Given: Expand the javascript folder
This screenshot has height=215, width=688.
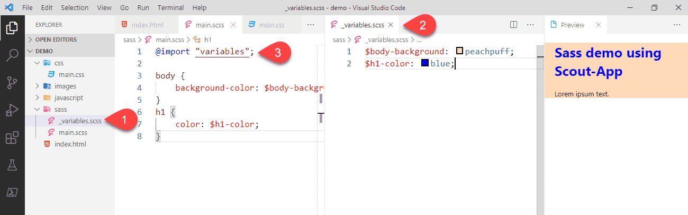Looking at the screenshot, I should pyautogui.click(x=70, y=97).
